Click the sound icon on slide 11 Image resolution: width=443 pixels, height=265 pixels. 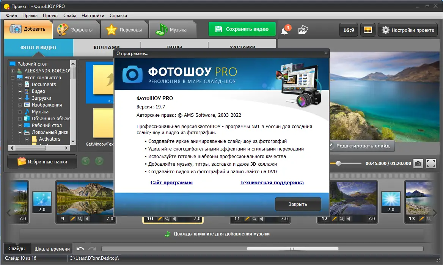pos(262,219)
